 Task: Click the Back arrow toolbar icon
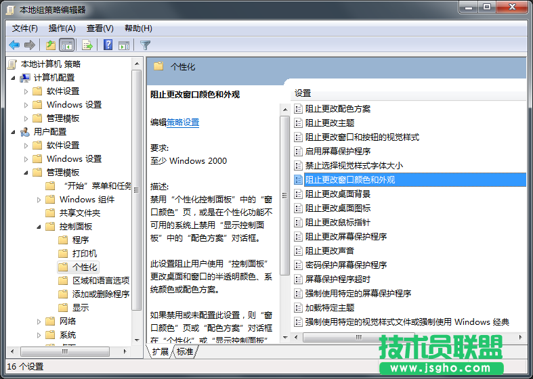(14, 45)
